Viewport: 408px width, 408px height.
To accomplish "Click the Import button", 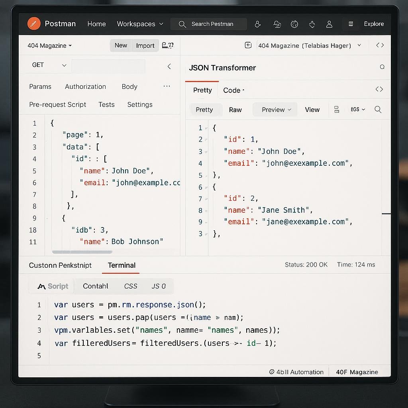I will 145,45.
